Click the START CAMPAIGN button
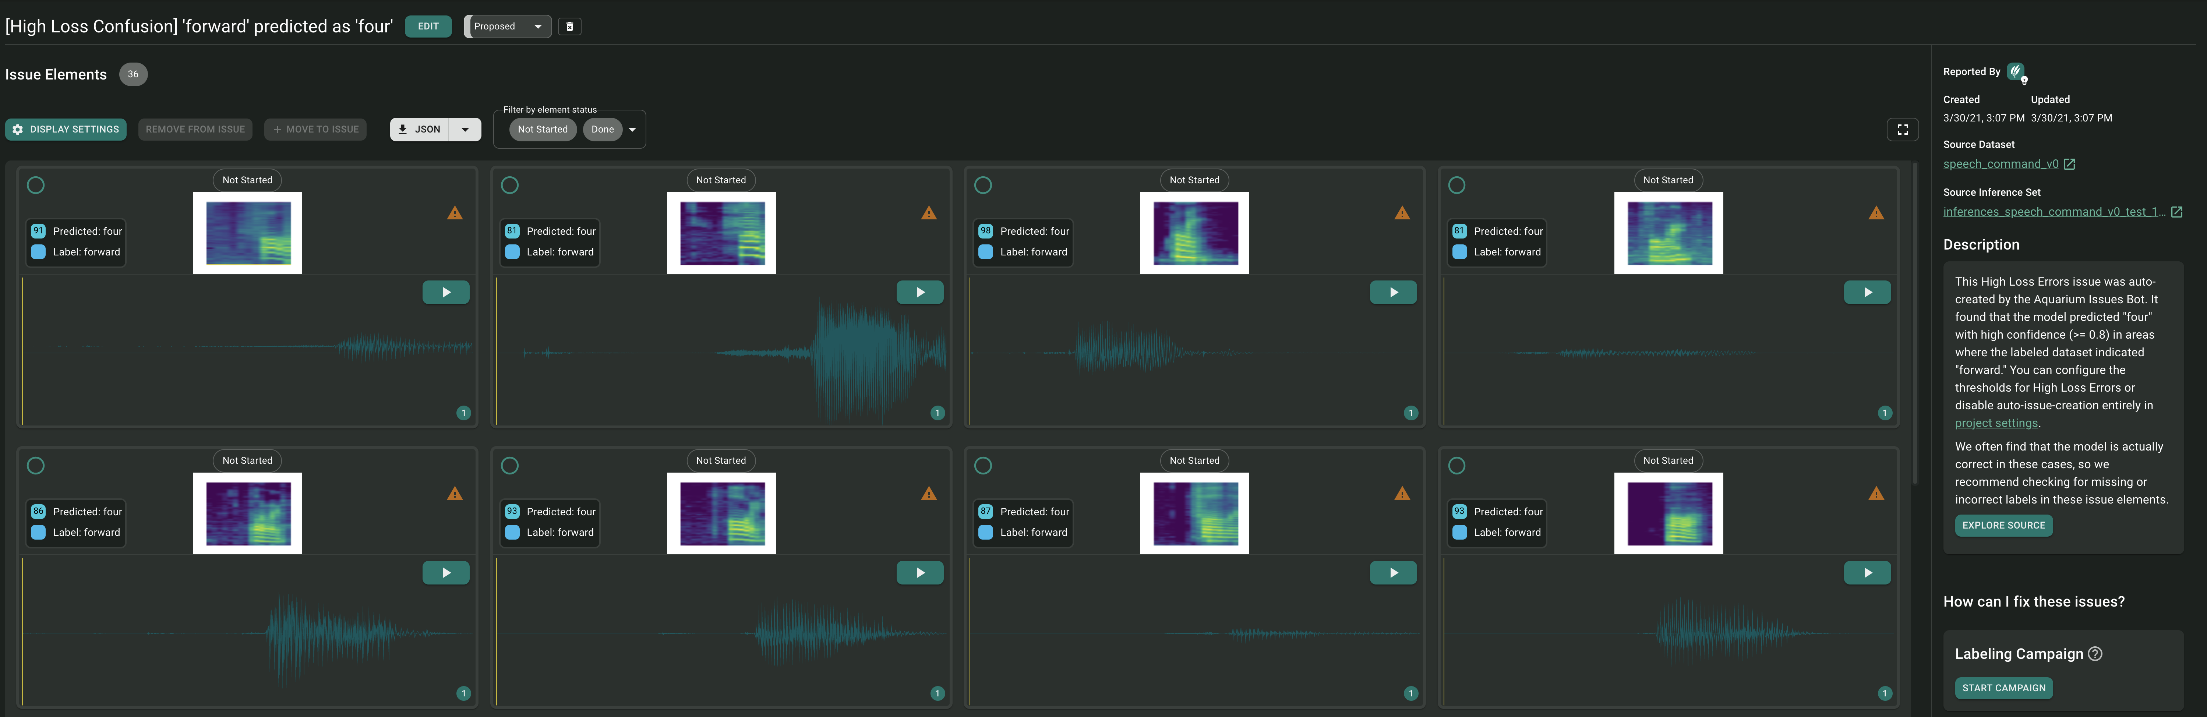 pyautogui.click(x=2003, y=688)
